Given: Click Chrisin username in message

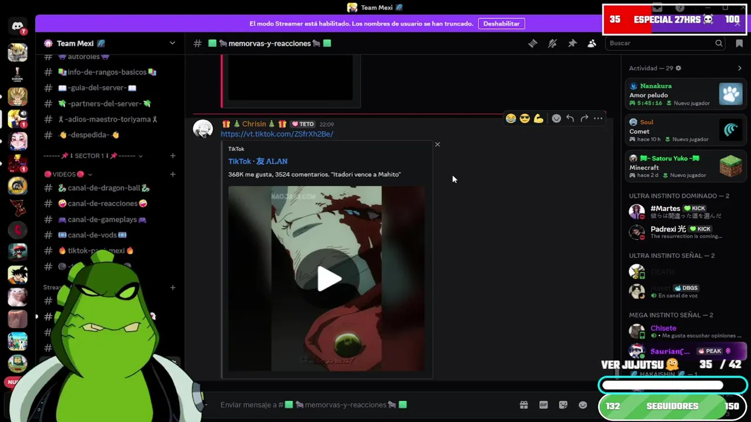Looking at the screenshot, I should point(254,124).
